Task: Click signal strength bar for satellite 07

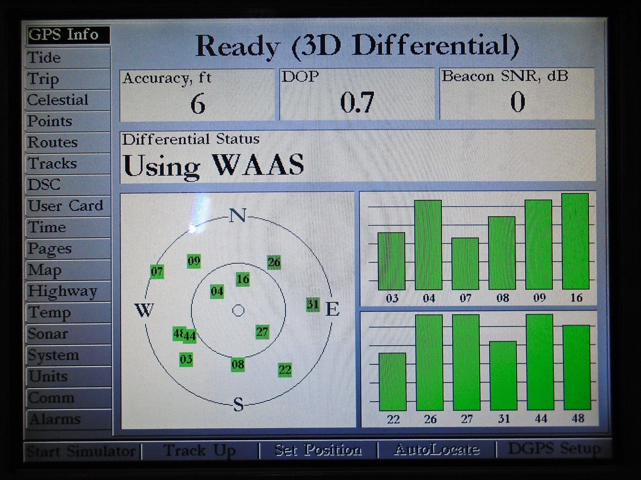Action: (465, 263)
